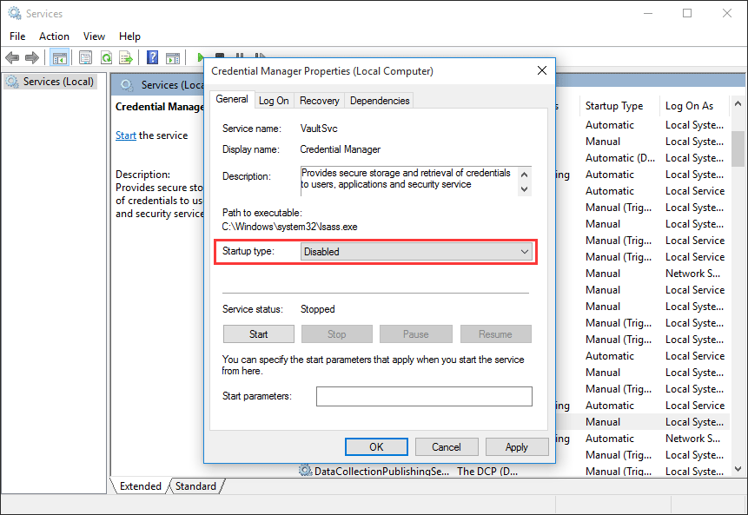Image resolution: width=748 pixels, height=515 pixels.
Task: Click the Services gear icon in the title bar
Action: [14, 13]
